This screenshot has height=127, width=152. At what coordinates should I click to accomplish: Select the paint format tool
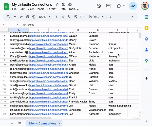click(x=34, y=17)
